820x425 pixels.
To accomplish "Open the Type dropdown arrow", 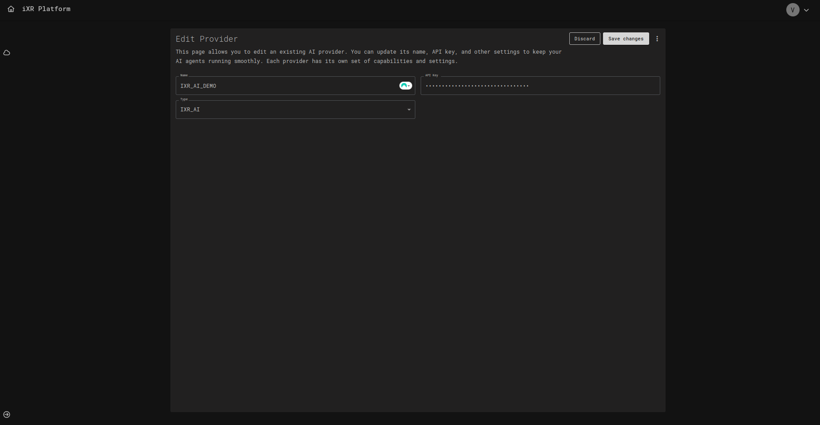I will [x=409, y=110].
